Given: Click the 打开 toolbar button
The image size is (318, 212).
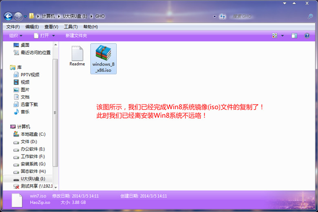Looking at the screenshot, I should 42,36.
